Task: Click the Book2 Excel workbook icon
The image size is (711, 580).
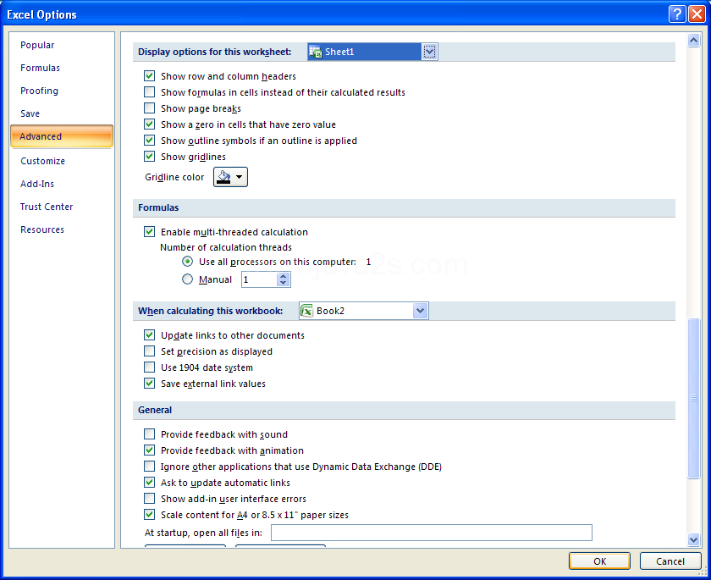Action: (307, 311)
